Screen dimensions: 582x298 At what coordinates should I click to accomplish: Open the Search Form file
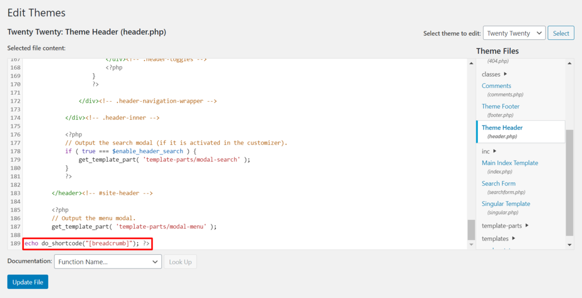pyautogui.click(x=498, y=183)
